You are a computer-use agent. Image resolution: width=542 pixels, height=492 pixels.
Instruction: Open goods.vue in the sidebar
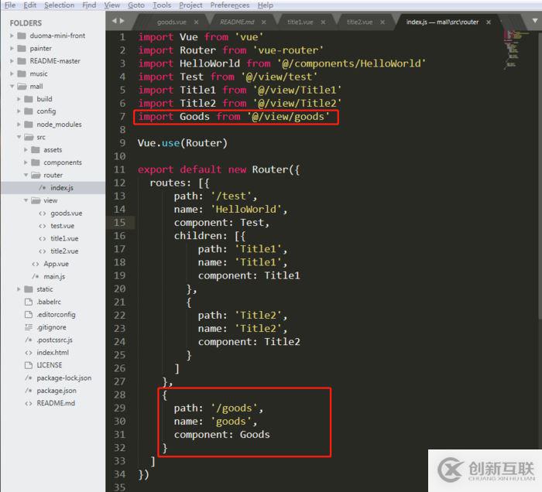pyautogui.click(x=67, y=214)
